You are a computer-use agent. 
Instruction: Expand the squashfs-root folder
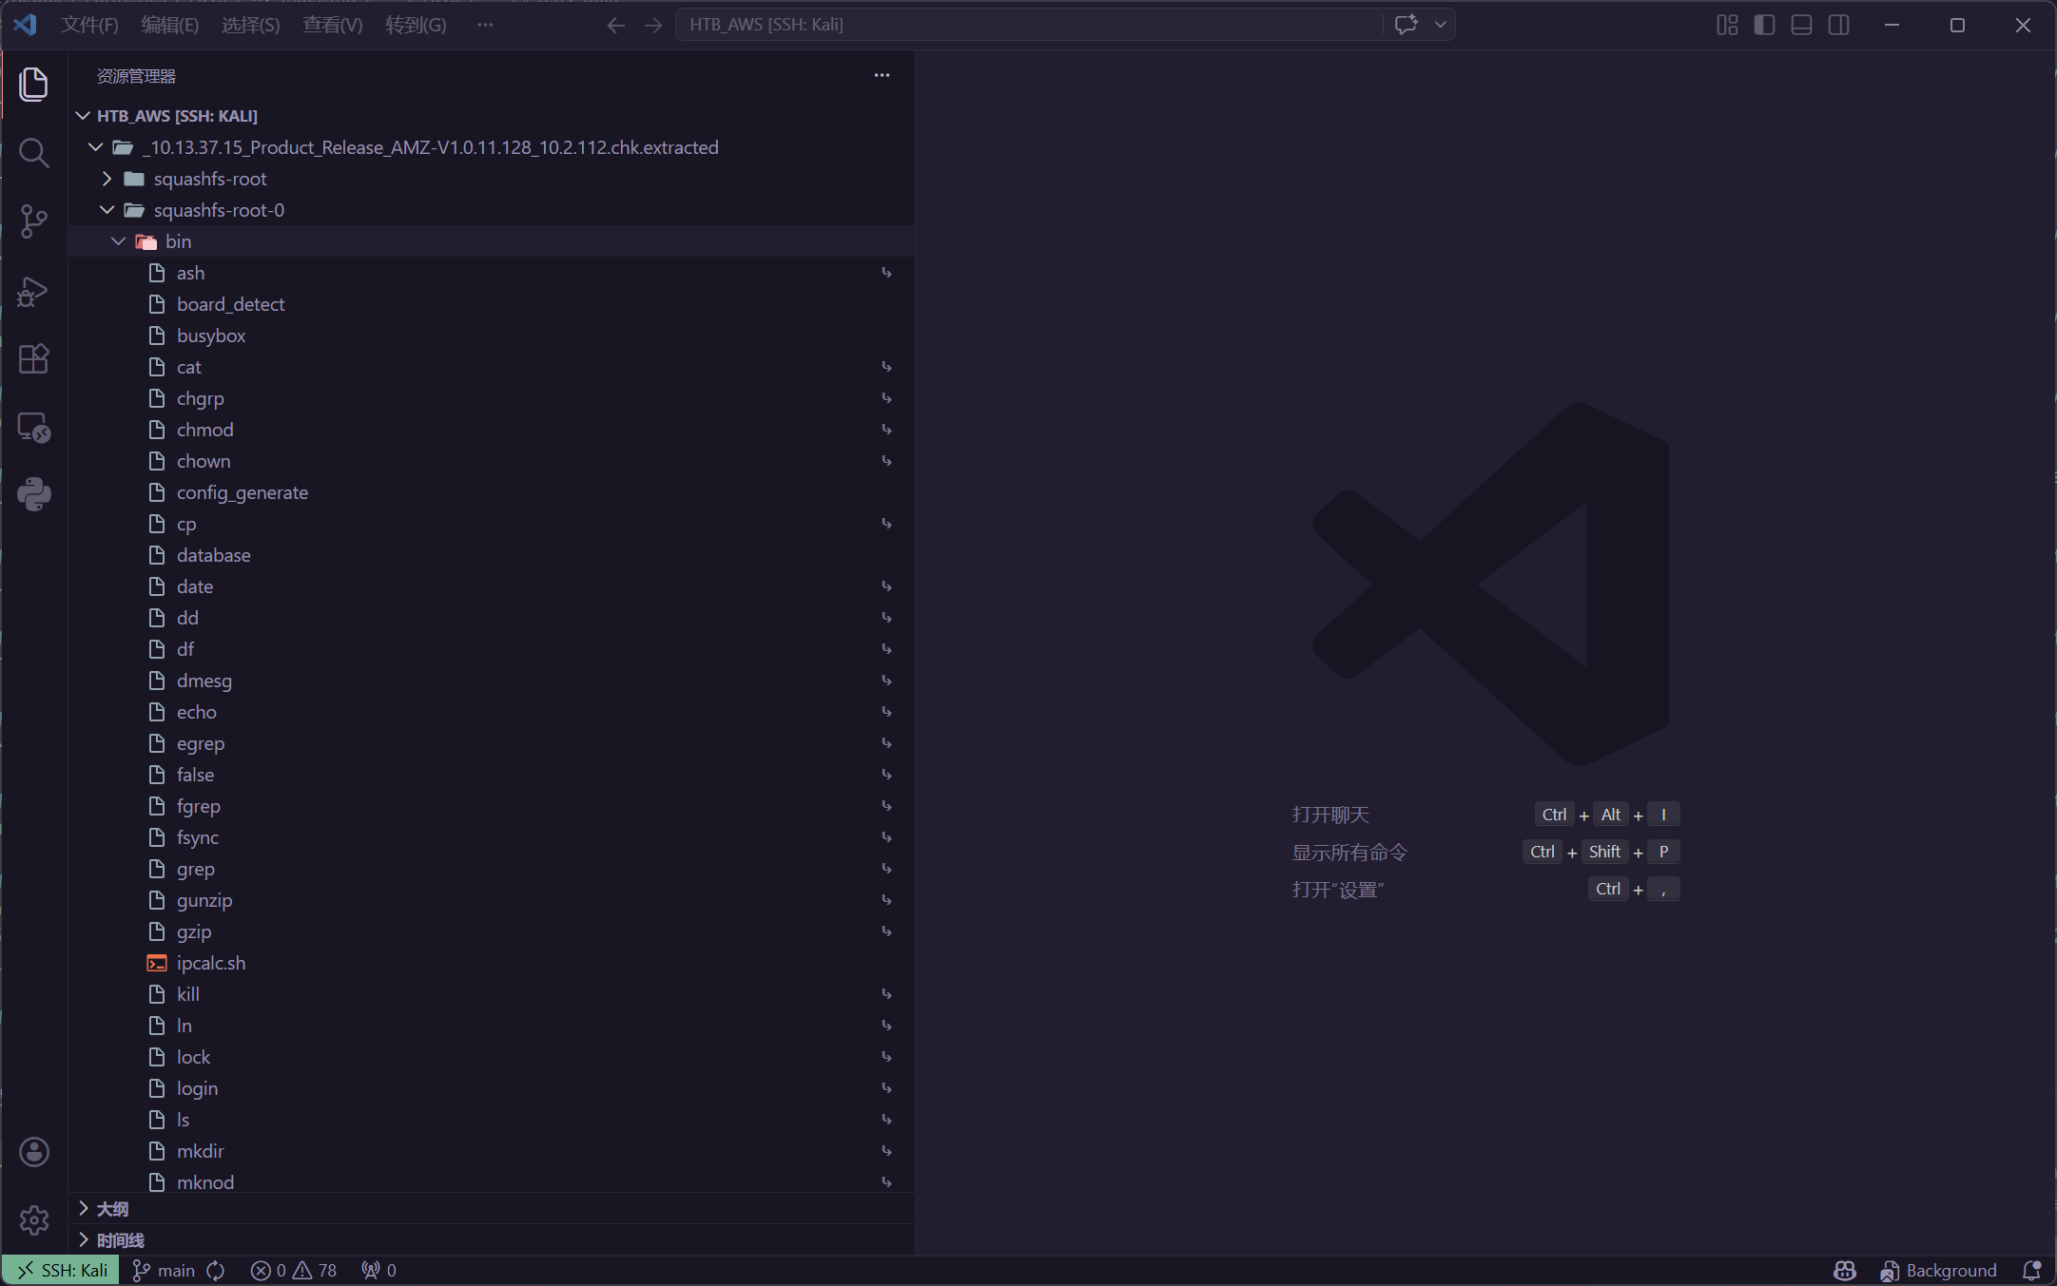point(210,179)
